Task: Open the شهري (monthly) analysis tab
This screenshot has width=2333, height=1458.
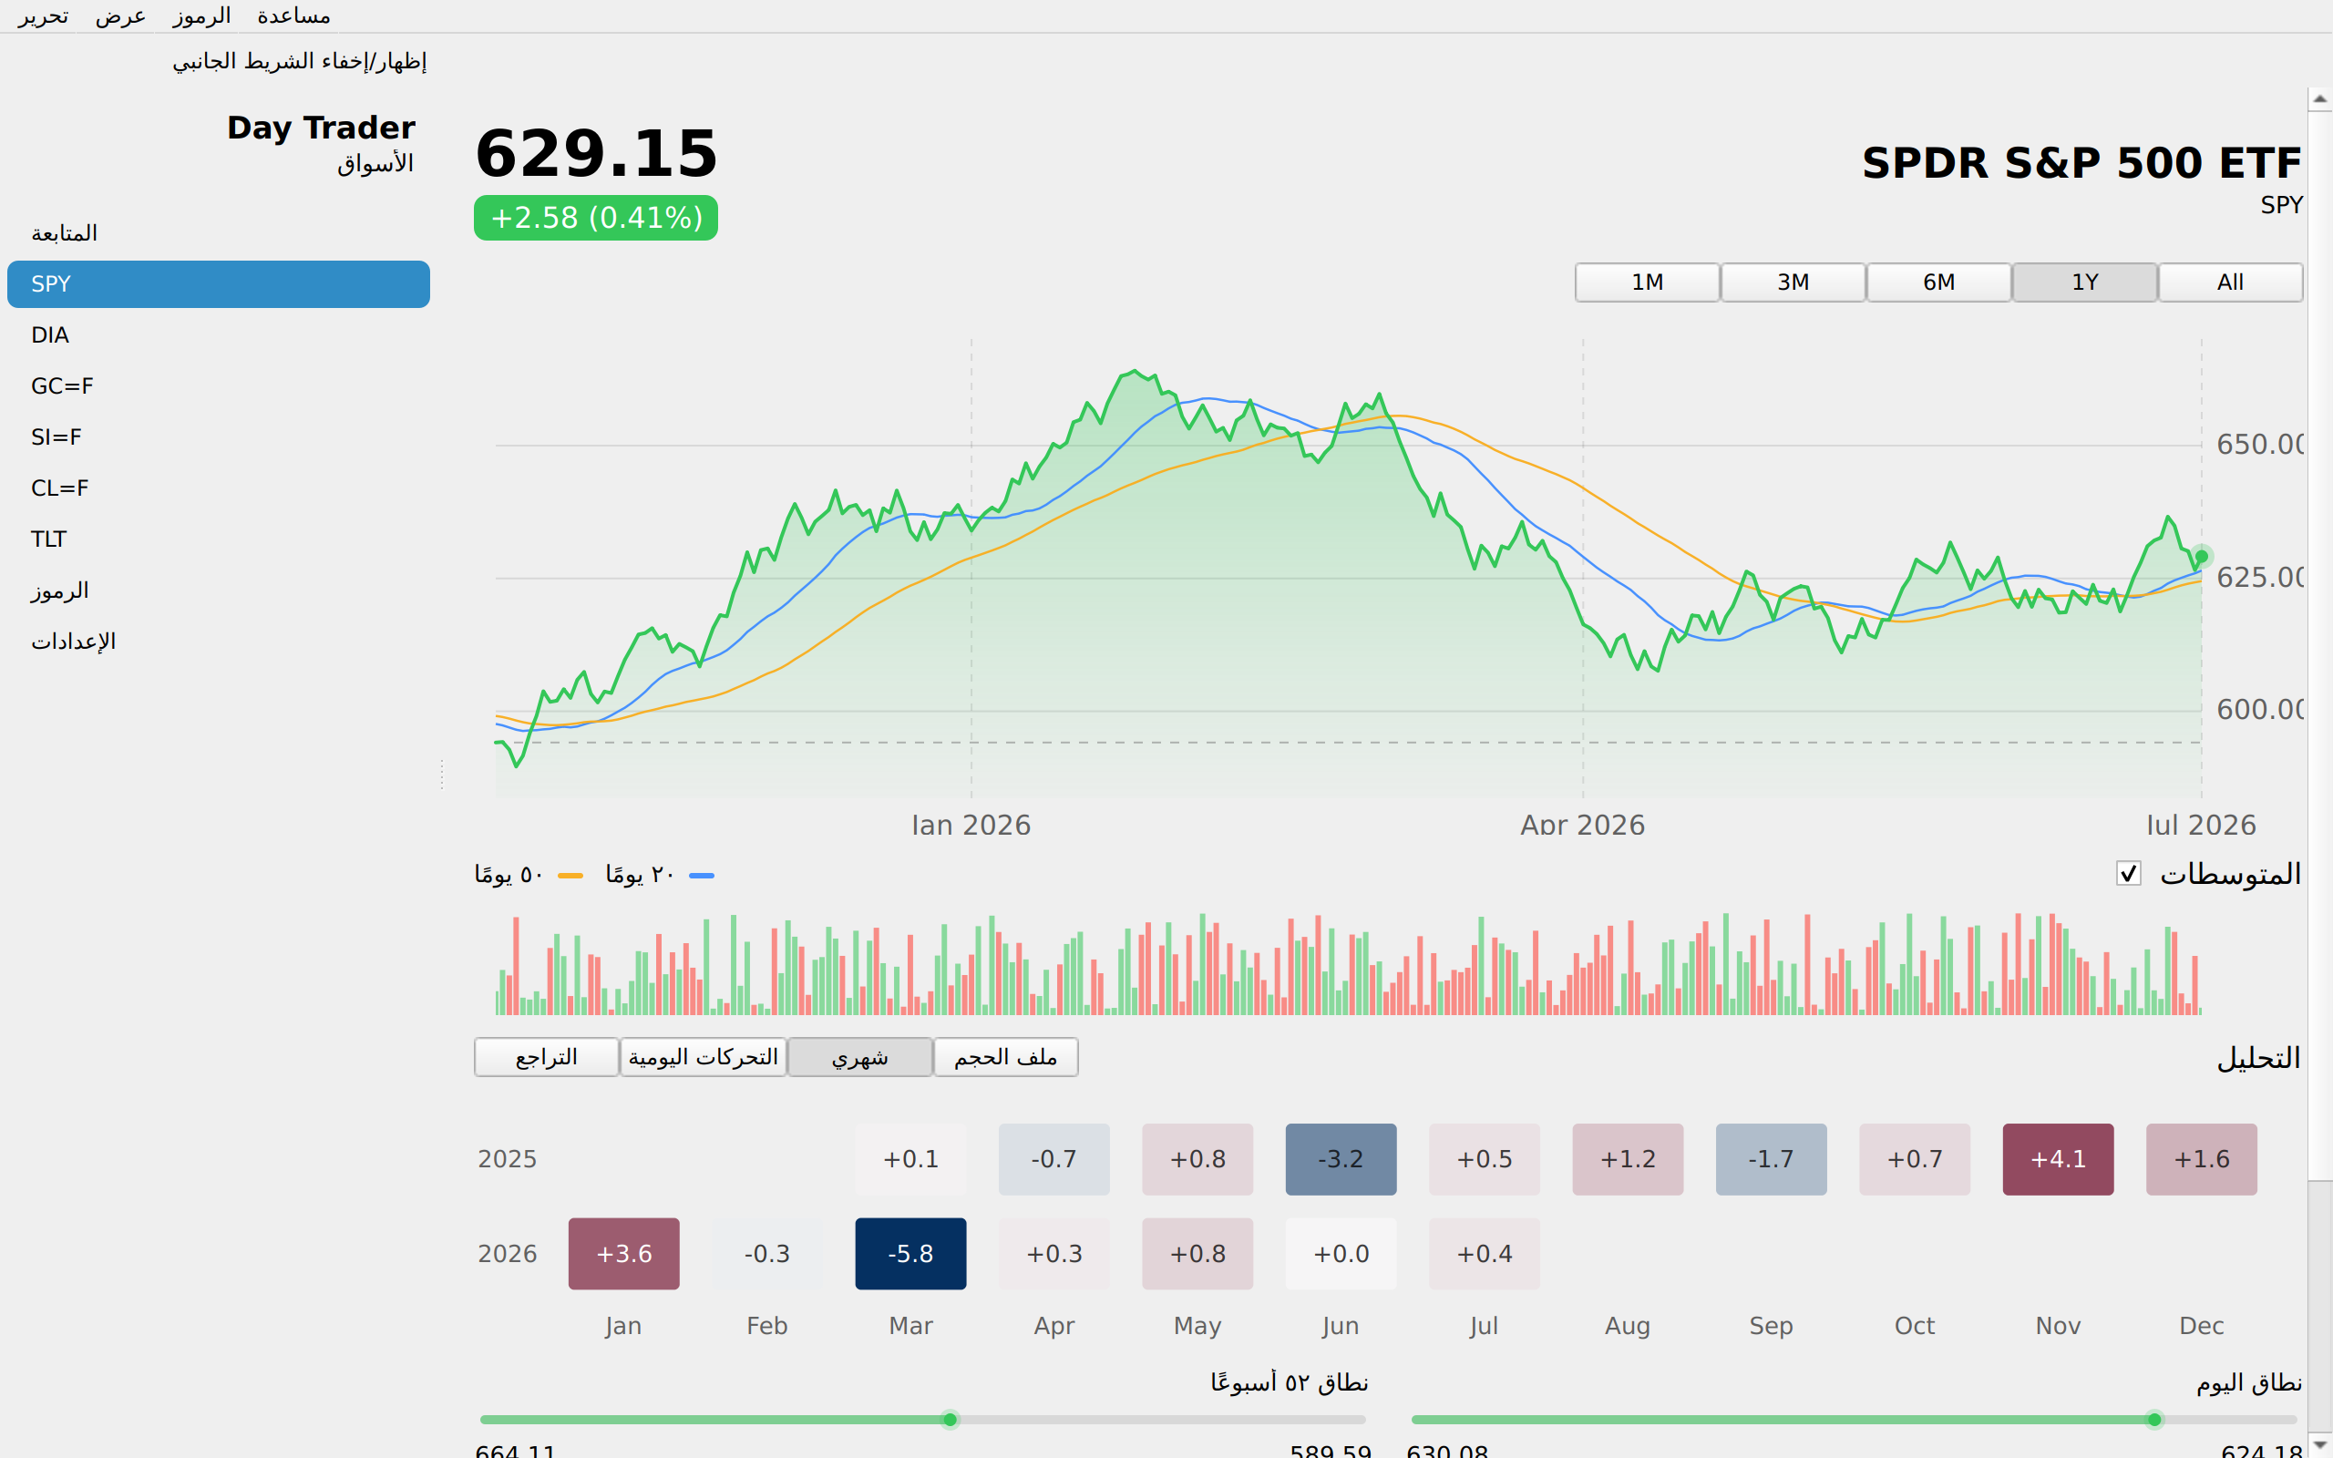Action: 860,1058
